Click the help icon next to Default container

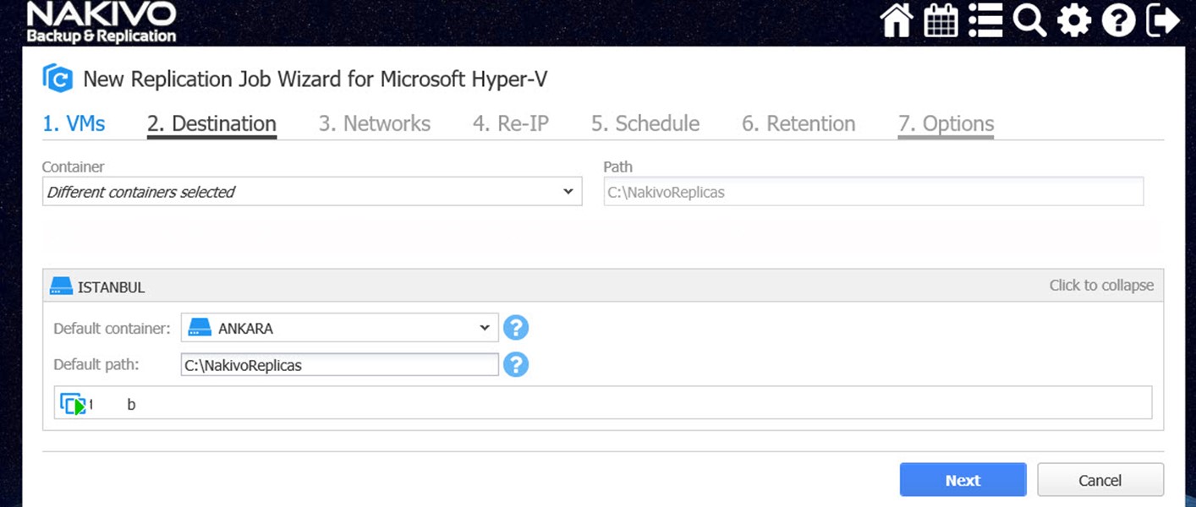[x=516, y=327]
